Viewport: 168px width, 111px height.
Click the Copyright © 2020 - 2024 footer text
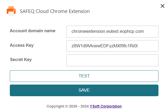pos(67,106)
